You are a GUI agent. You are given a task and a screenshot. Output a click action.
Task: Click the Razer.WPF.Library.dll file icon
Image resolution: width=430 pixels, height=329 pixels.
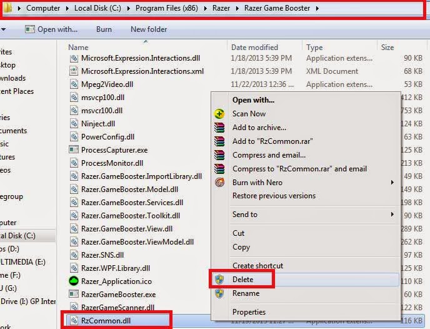(74, 268)
